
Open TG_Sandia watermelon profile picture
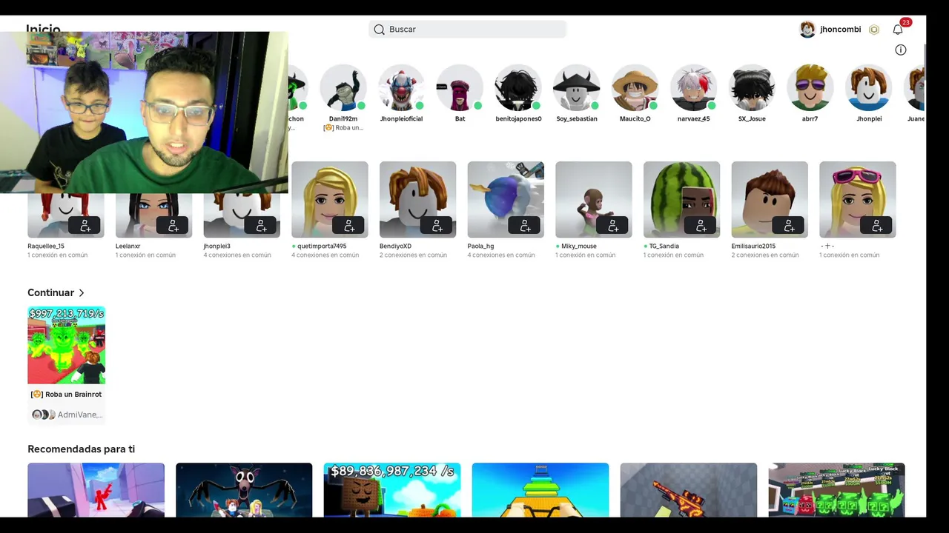point(681,200)
